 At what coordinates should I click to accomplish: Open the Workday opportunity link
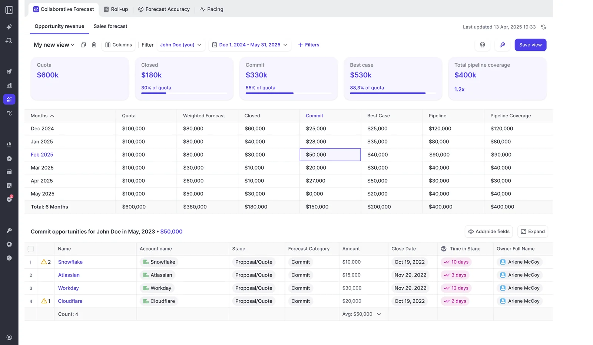(x=69, y=288)
